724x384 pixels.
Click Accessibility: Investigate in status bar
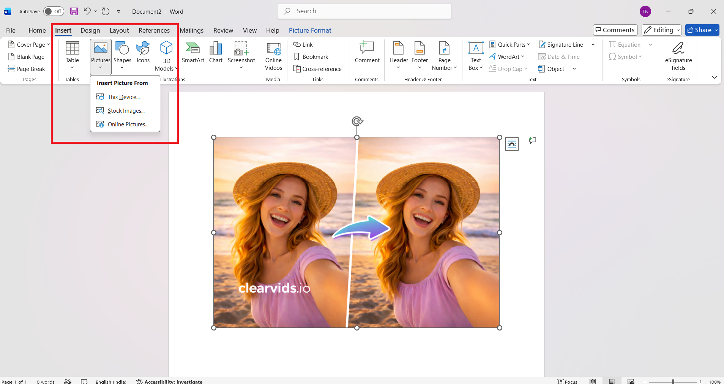click(169, 381)
